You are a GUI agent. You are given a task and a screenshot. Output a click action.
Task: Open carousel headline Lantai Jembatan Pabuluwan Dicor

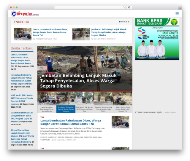[x=50, y=32]
